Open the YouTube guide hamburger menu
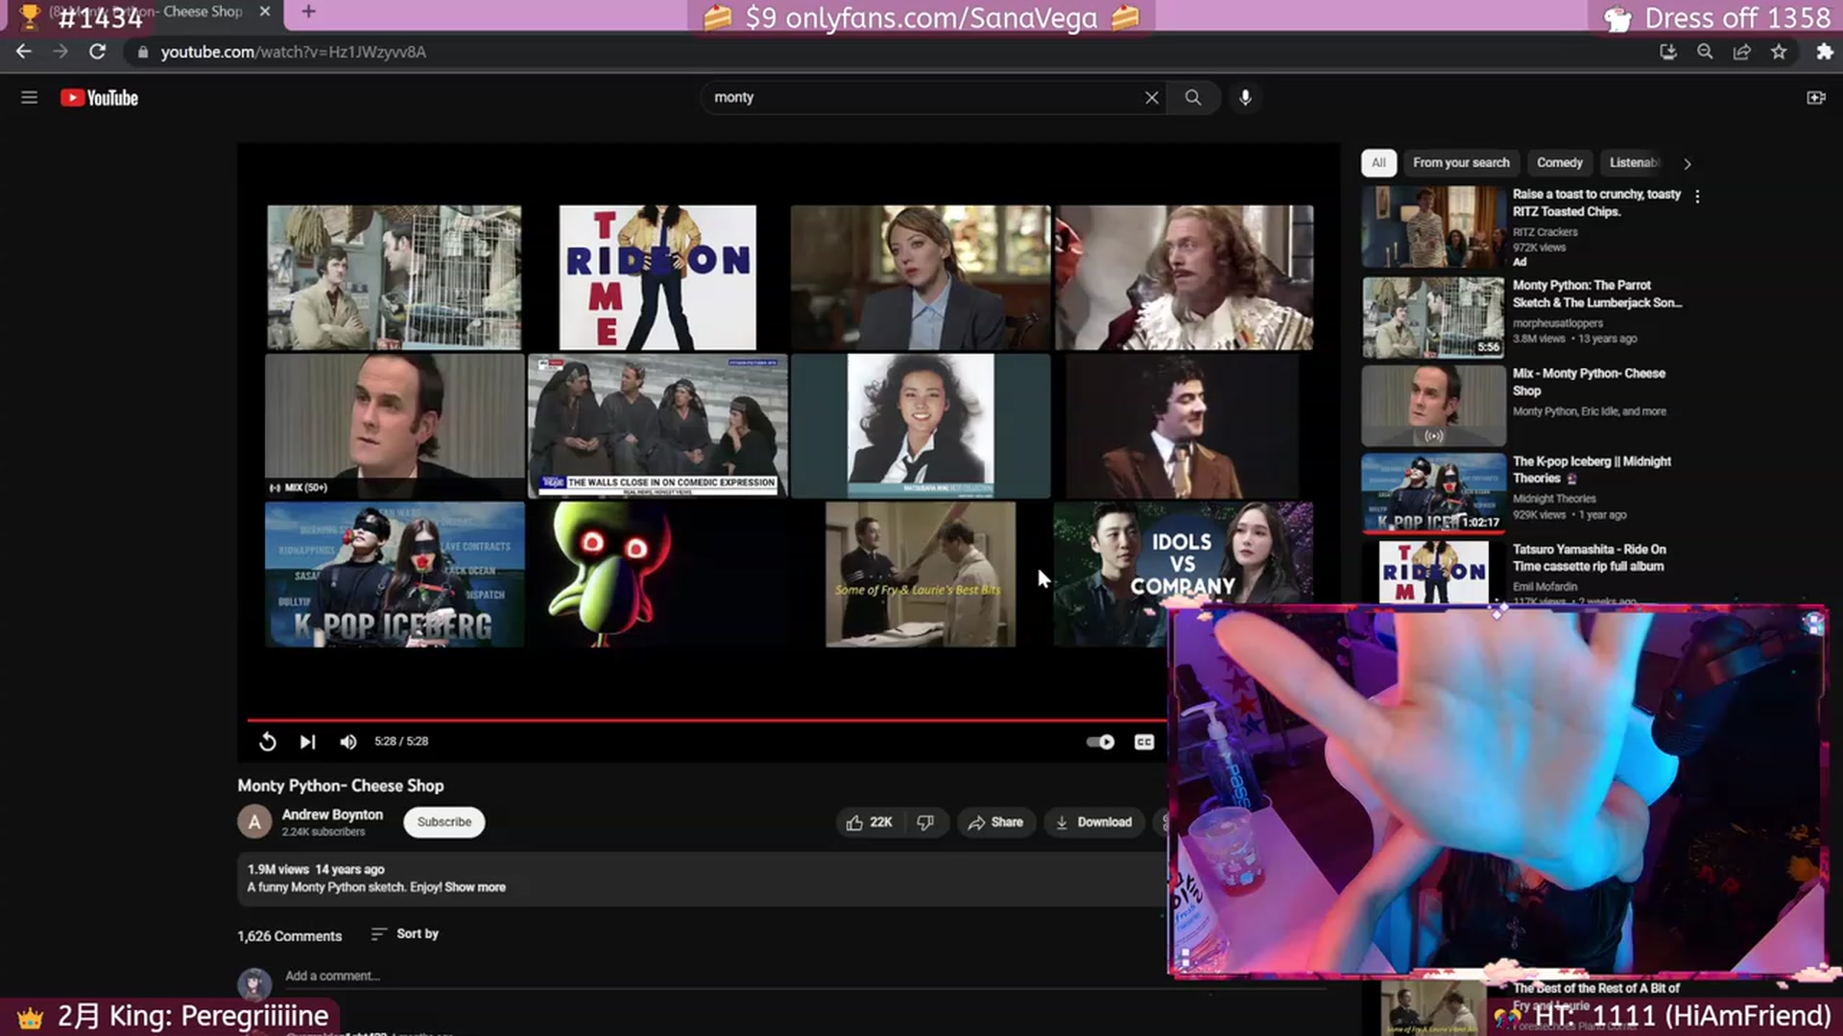Image resolution: width=1843 pixels, height=1036 pixels. click(x=30, y=98)
